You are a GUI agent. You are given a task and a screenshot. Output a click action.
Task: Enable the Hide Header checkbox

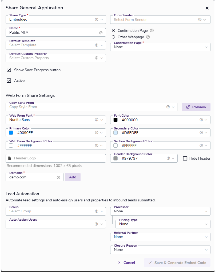tap(185, 158)
